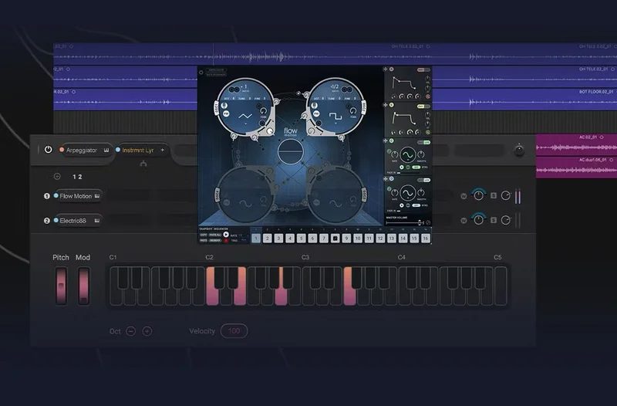The width and height of the screenshot is (617, 406).
Task: Add a new layer with circled plus
Action: [x=57, y=177]
